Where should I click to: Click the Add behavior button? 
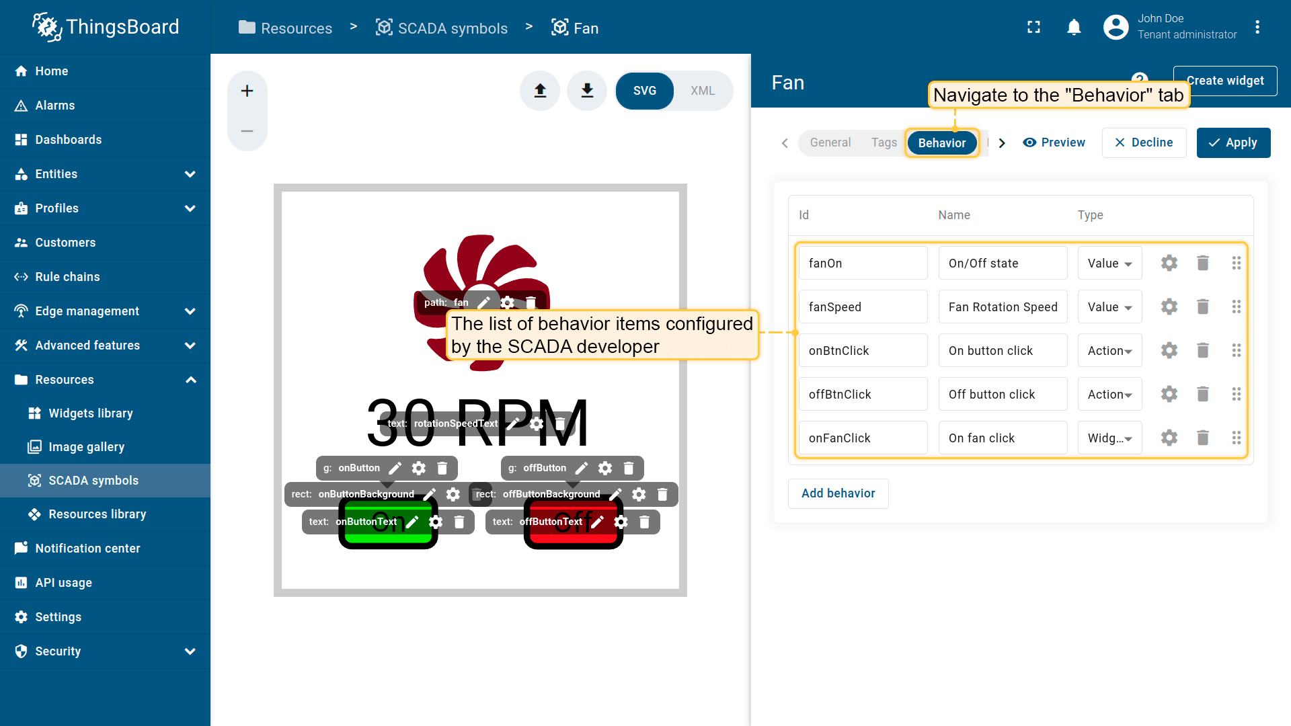point(838,493)
